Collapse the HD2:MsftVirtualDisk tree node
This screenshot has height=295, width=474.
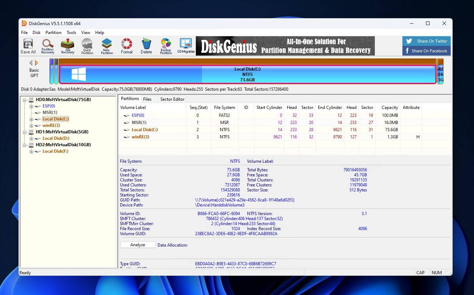(x=25, y=145)
